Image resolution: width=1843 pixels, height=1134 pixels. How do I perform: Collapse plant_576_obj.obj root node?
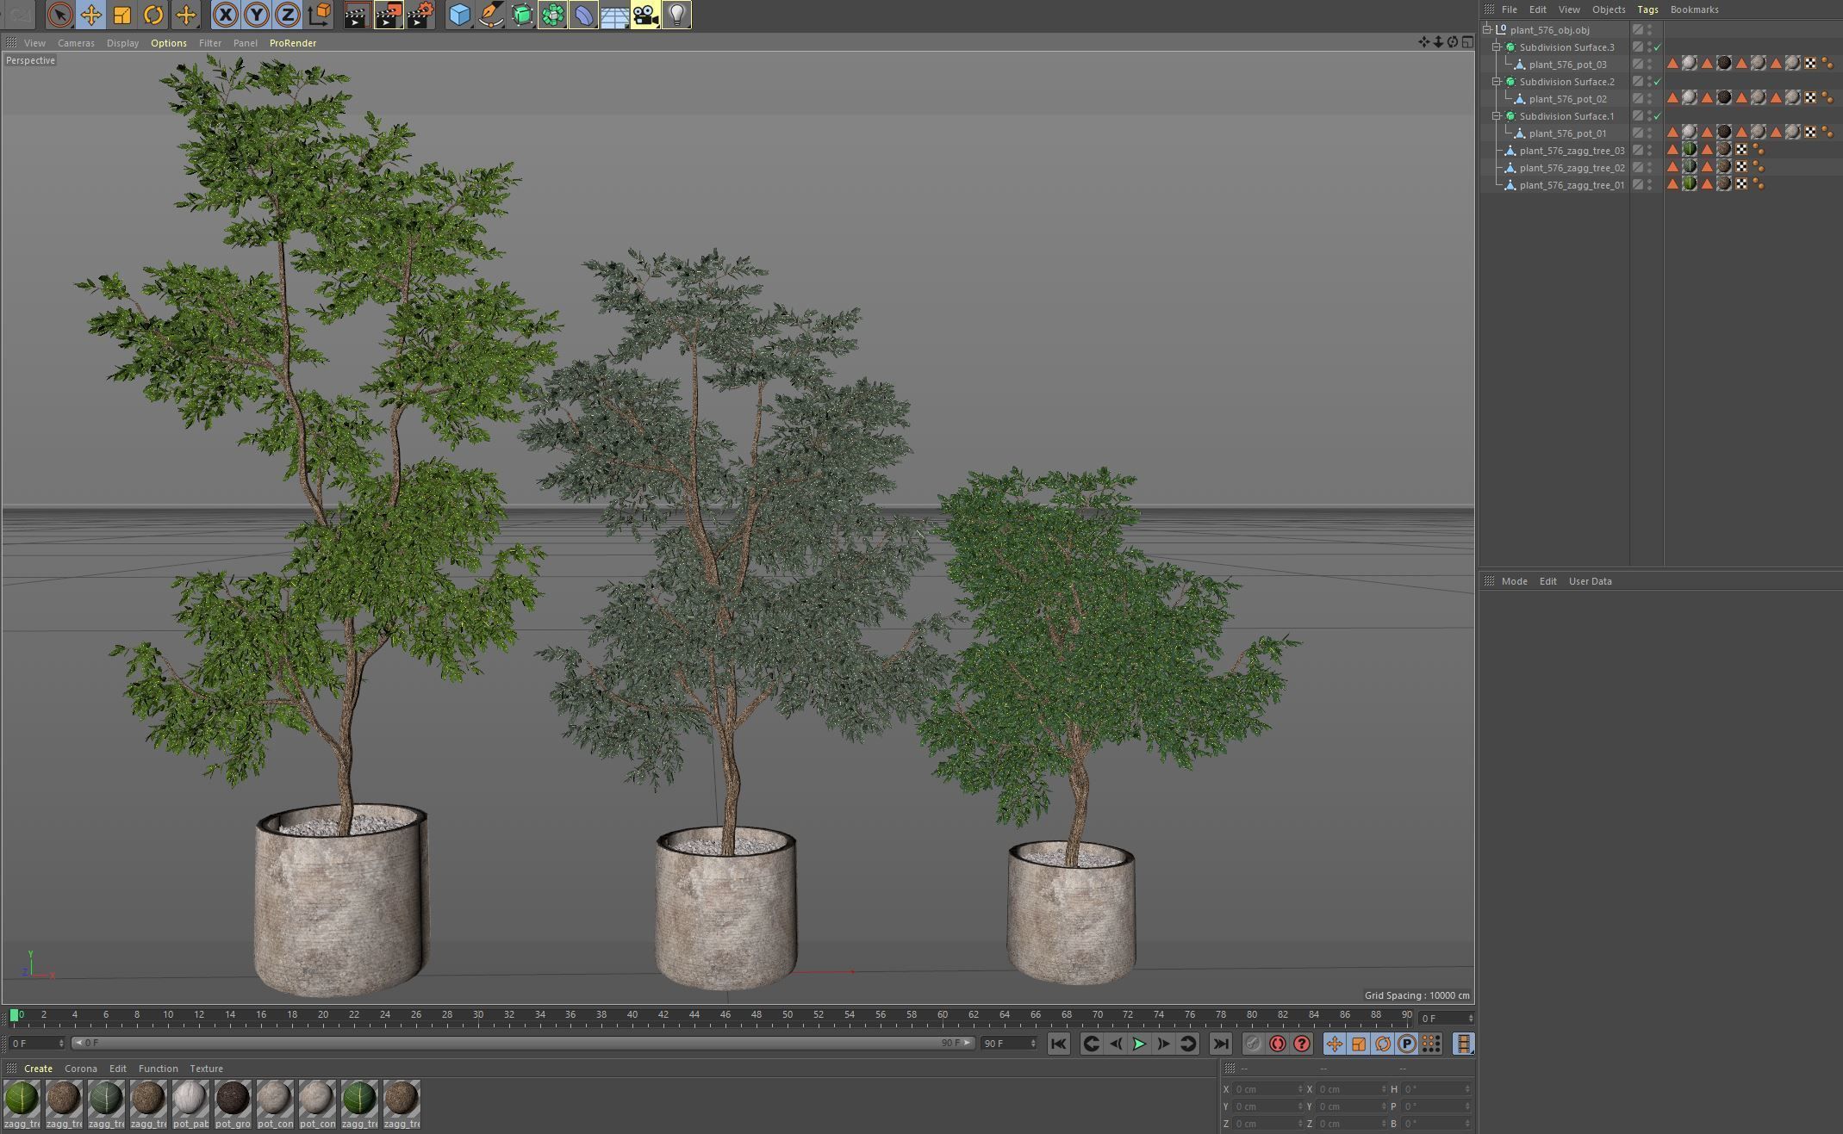(1487, 29)
